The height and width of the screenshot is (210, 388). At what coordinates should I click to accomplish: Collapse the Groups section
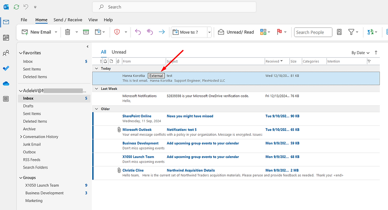pyautogui.click(x=21, y=178)
